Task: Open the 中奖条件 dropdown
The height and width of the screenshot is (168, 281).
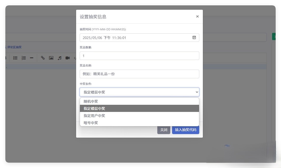Action: click(139, 92)
